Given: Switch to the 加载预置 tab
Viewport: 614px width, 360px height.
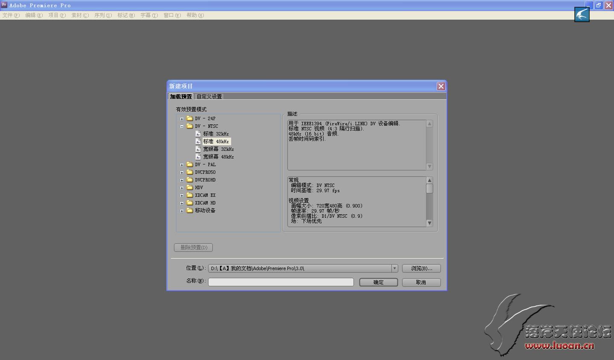Looking at the screenshot, I should pyautogui.click(x=181, y=97).
